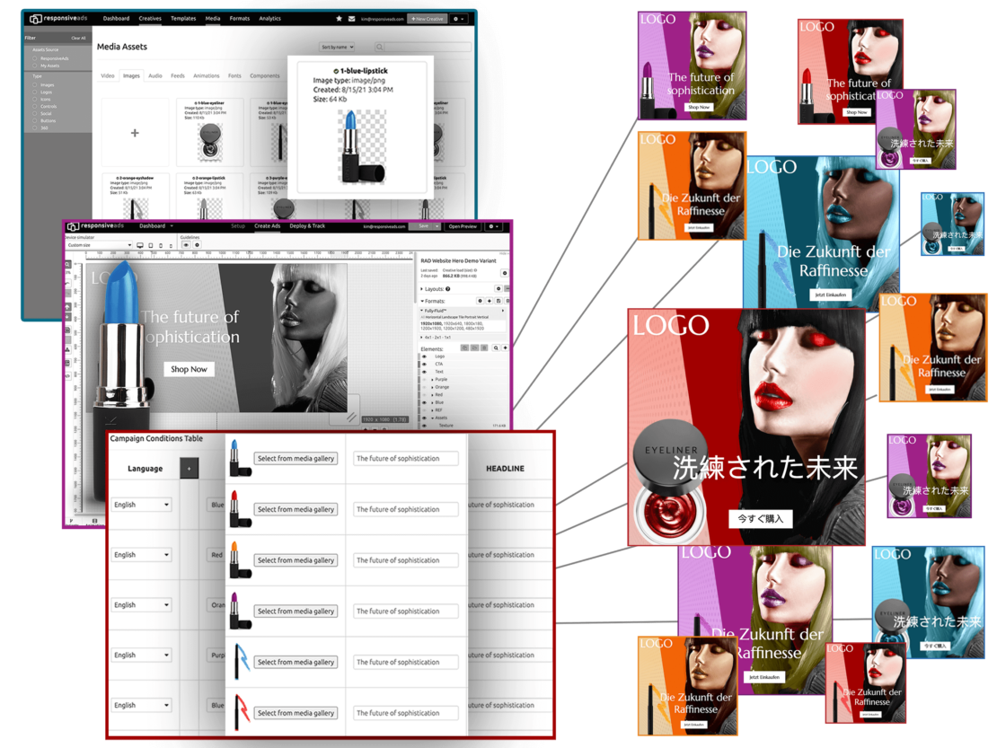Open the settings gear dropdown in the Media Assets header
The image size is (997, 748).
click(x=459, y=19)
